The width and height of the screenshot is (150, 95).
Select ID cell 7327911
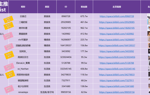(66, 80)
